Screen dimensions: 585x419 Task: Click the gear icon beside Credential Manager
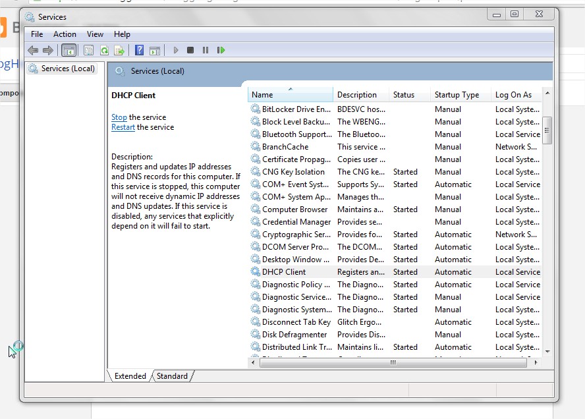[255, 221]
